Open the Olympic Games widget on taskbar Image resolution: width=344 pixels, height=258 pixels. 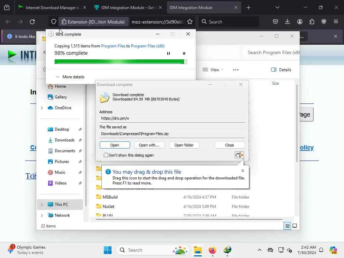tap(26, 250)
